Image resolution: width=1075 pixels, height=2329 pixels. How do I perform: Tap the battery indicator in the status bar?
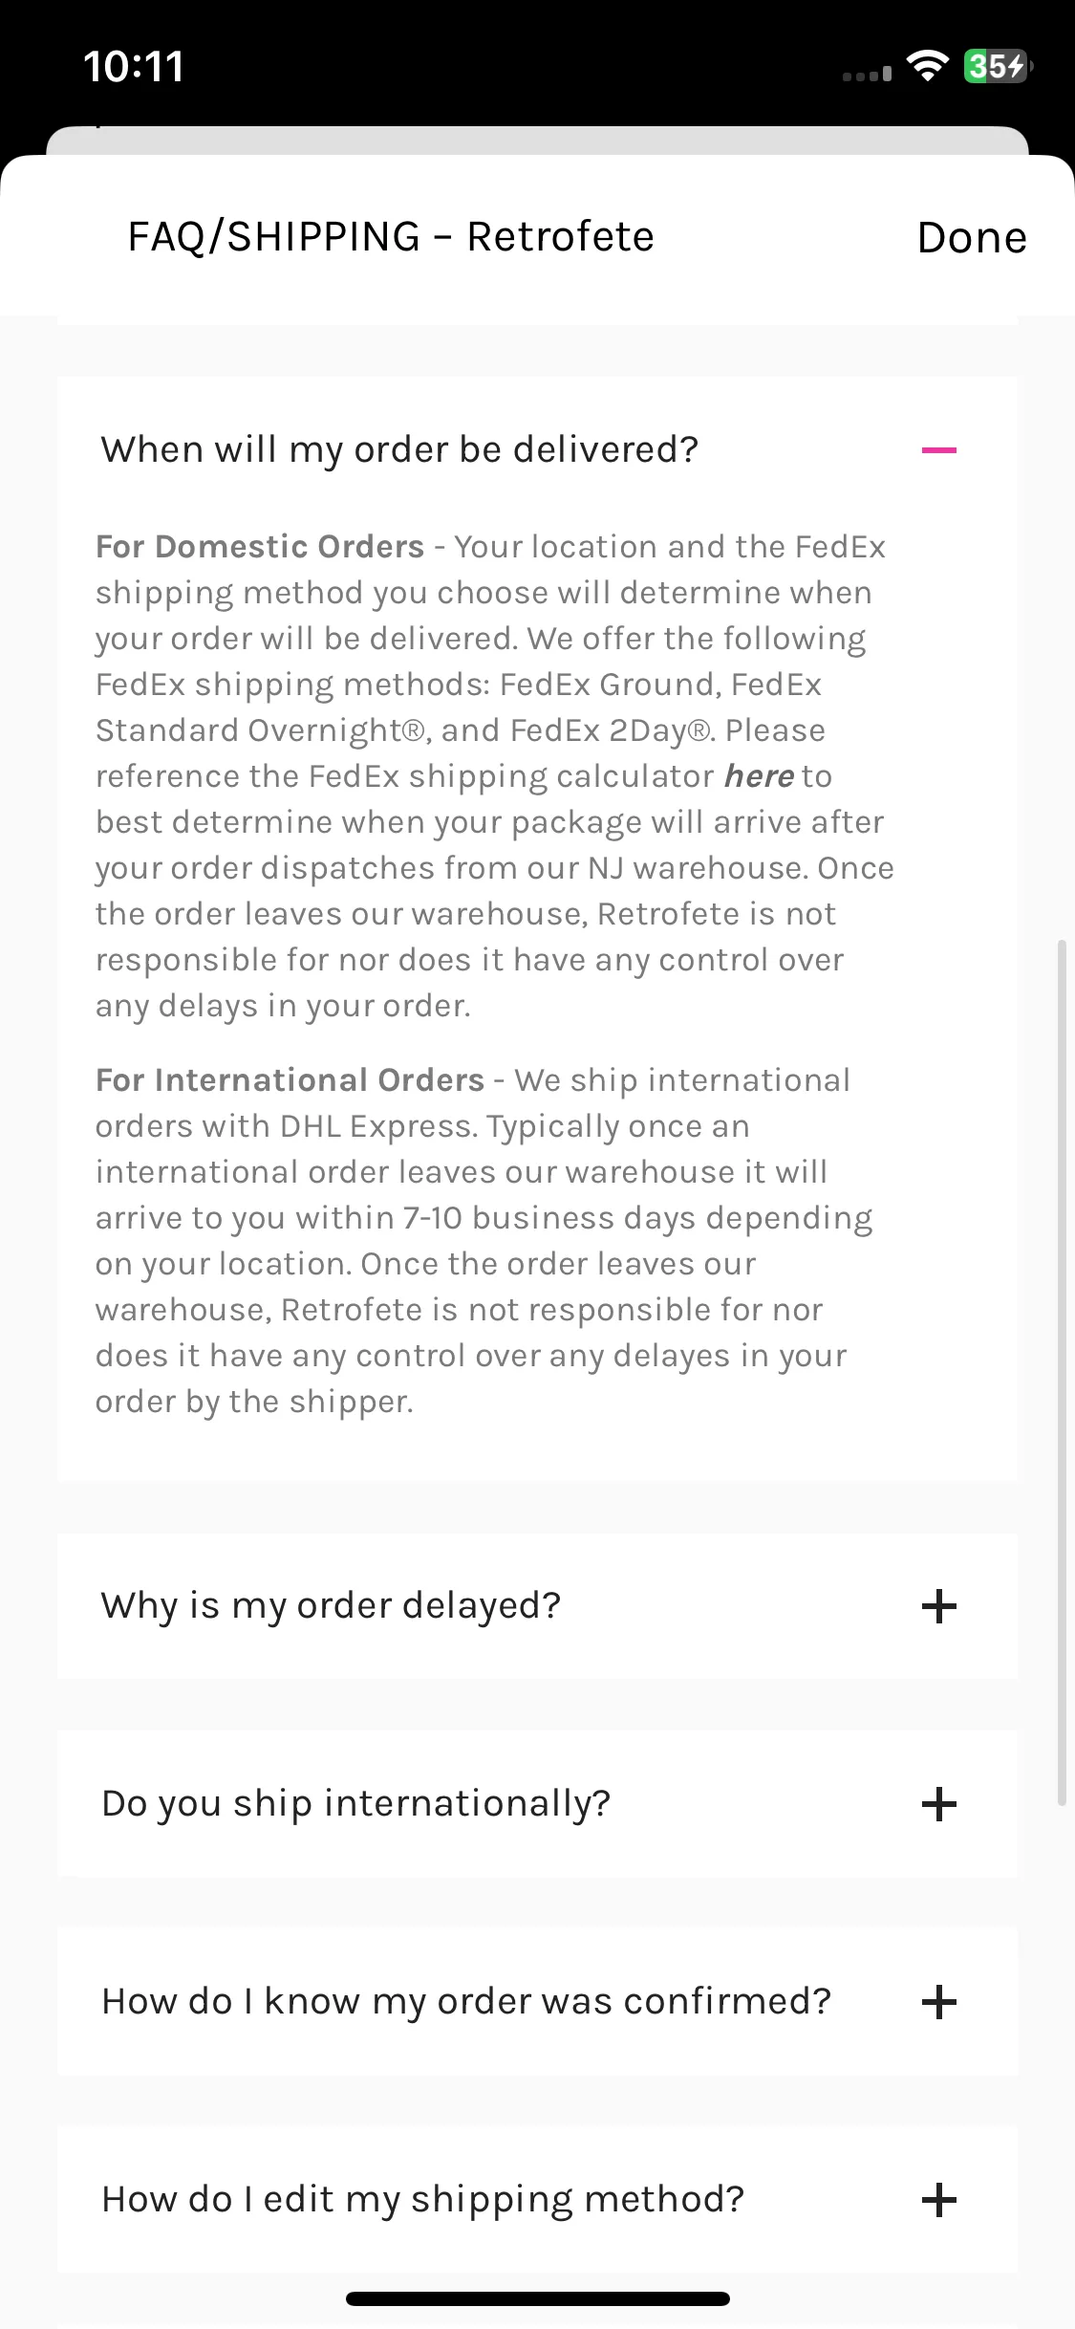click(x=998, y=66)
